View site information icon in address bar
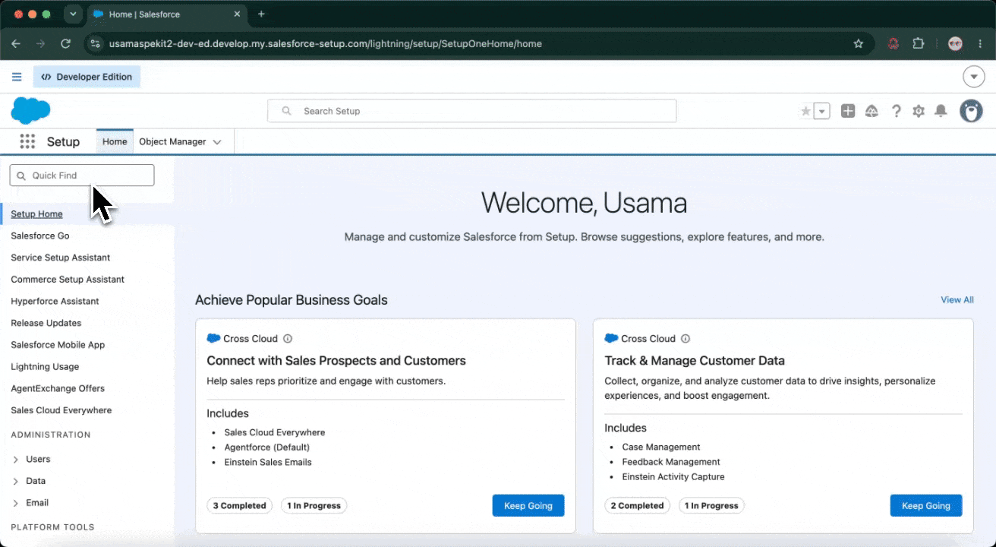996x547 pixels. click(94, 44)
